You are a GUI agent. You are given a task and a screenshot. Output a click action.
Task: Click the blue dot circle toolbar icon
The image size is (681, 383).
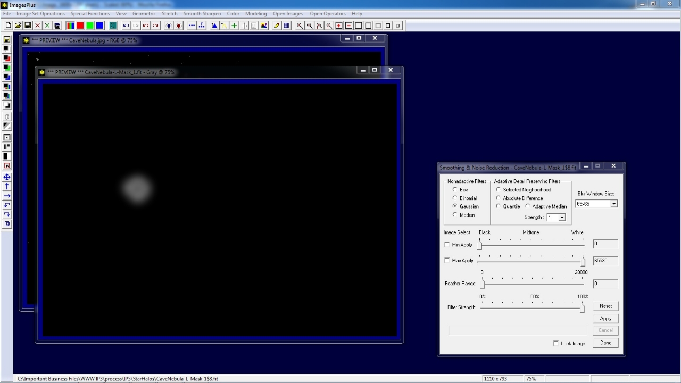click(169, 26)
